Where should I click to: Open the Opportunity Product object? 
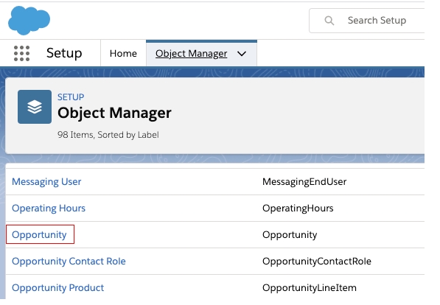point(57,287)
